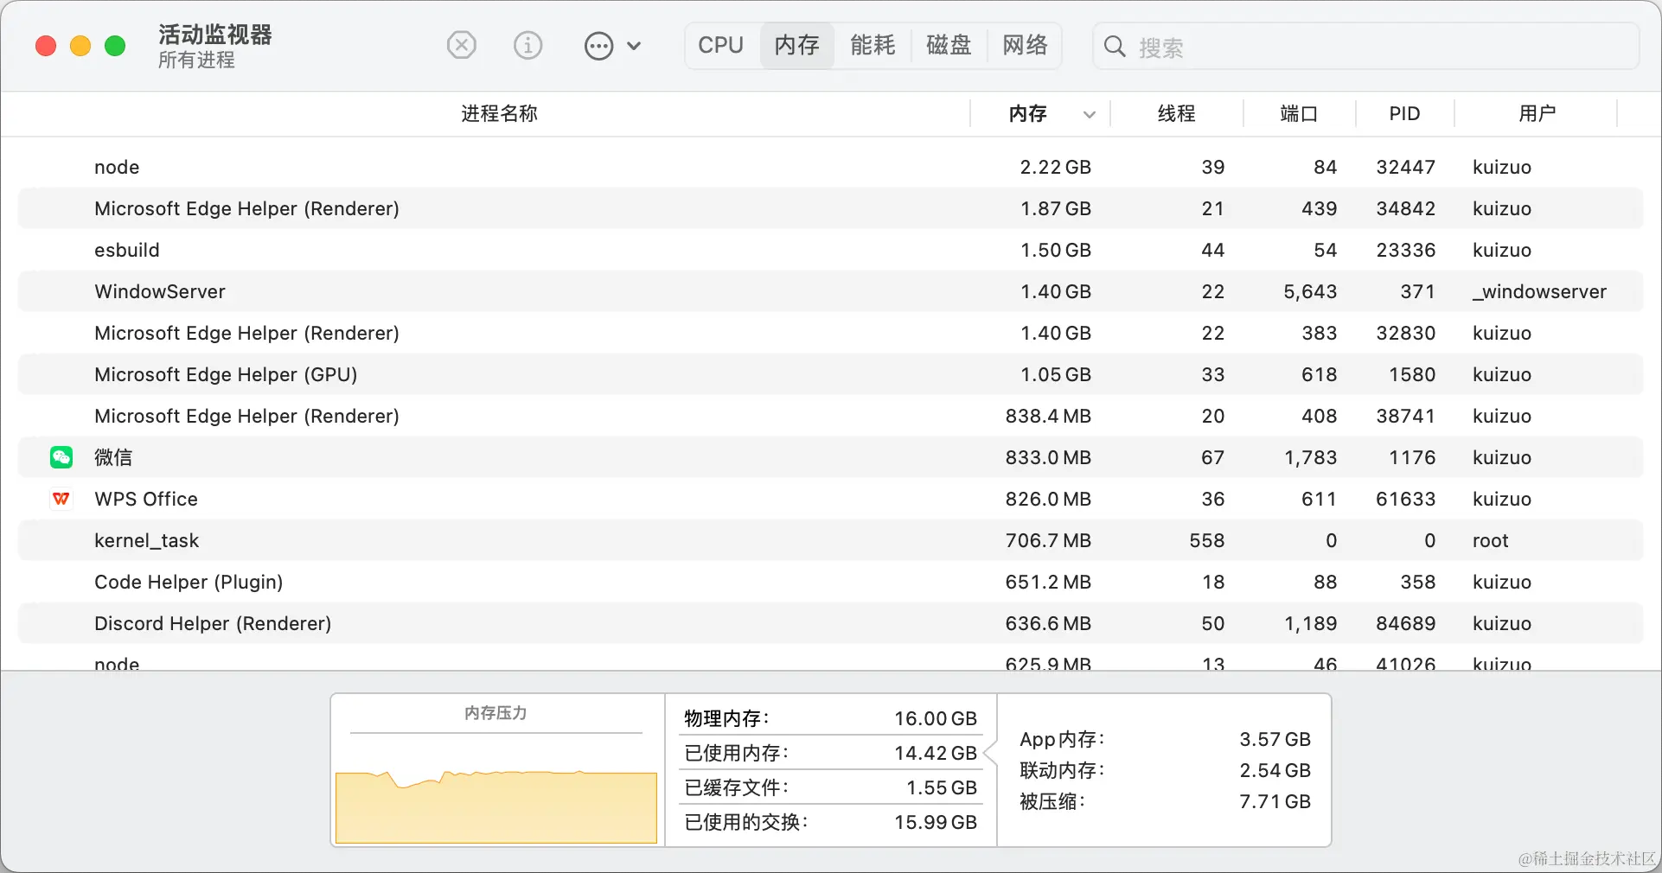The width and height of the screenshot is (1662, 873).
Task: Select the WPS Office process name
Action: [146, 499]
